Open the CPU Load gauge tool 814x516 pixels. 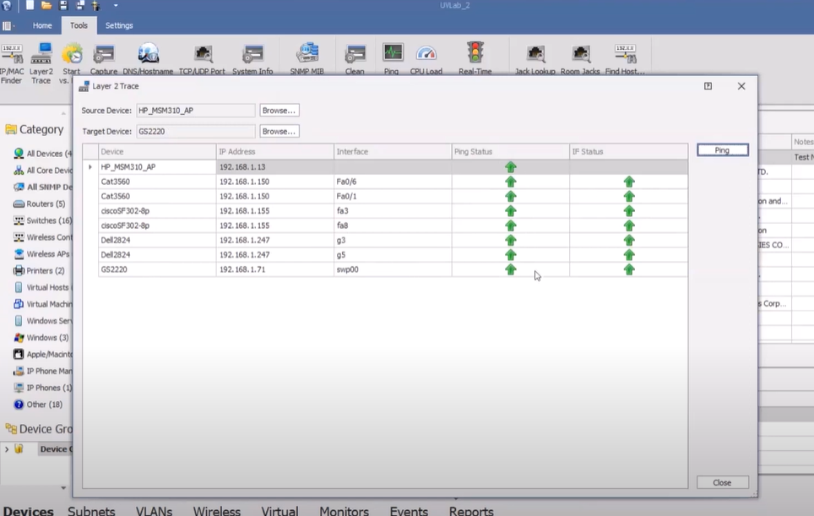tap(426, 60)
